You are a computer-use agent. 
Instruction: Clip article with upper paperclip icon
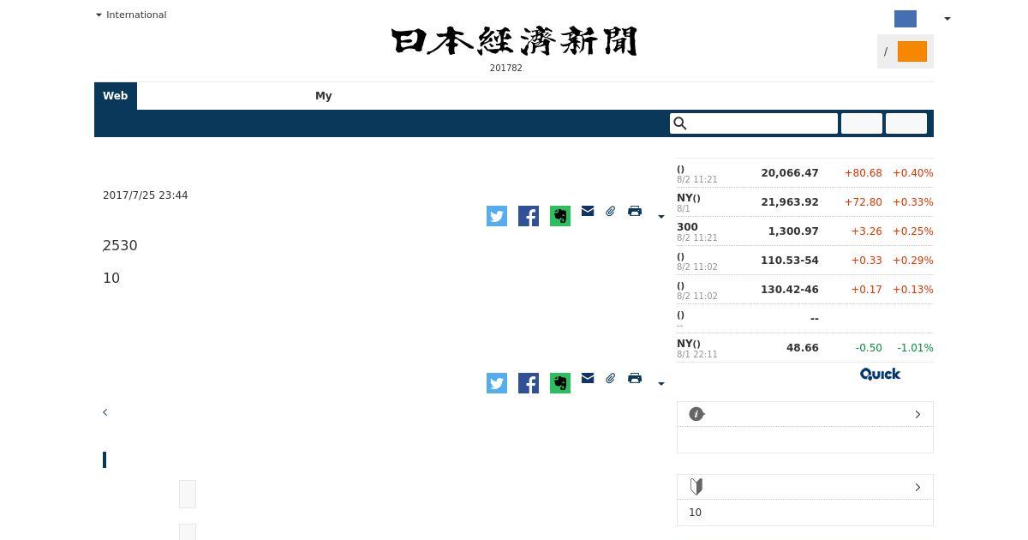point(611,211)
